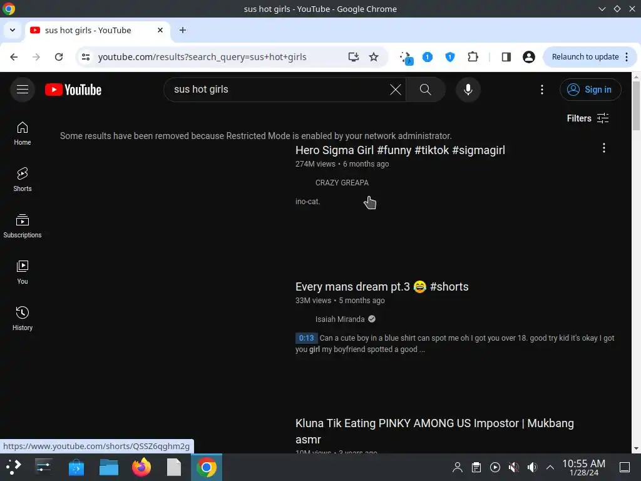This screenshot has width=641, height=481.
Task: View site information icon in address bar
Action: [x=86, y=57]
